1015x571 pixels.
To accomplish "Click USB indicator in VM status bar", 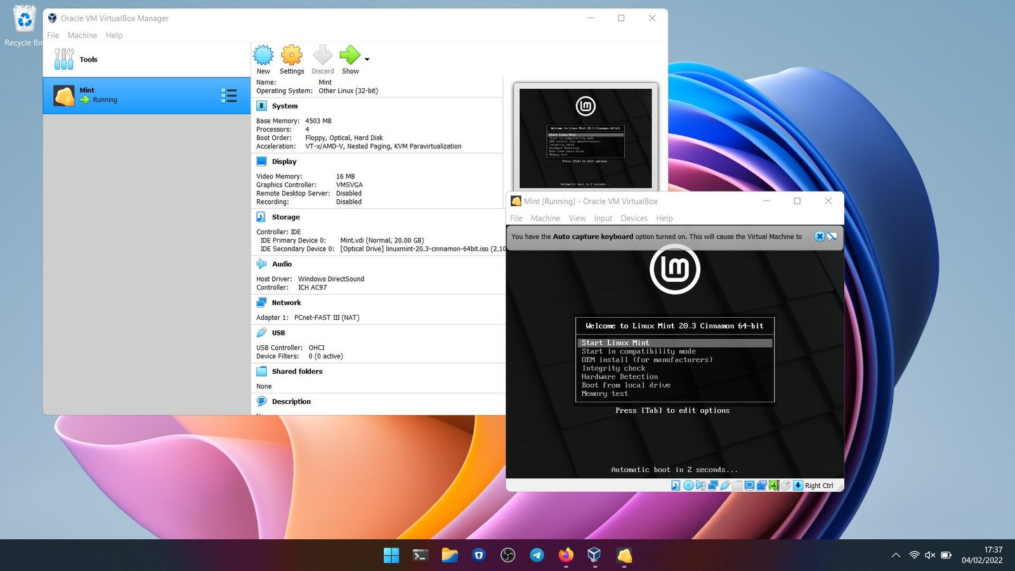I will [x=725, y=485].
